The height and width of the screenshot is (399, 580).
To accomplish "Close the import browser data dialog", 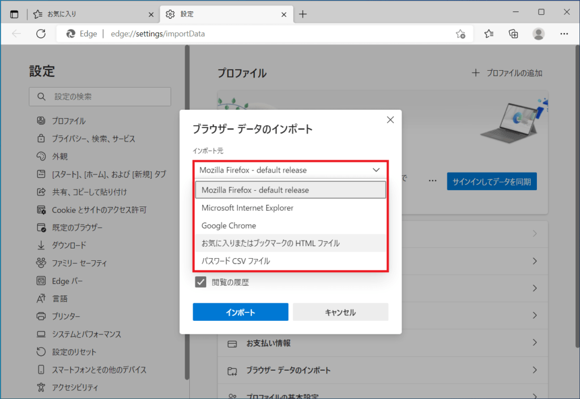I will click(x=390, y=120).
